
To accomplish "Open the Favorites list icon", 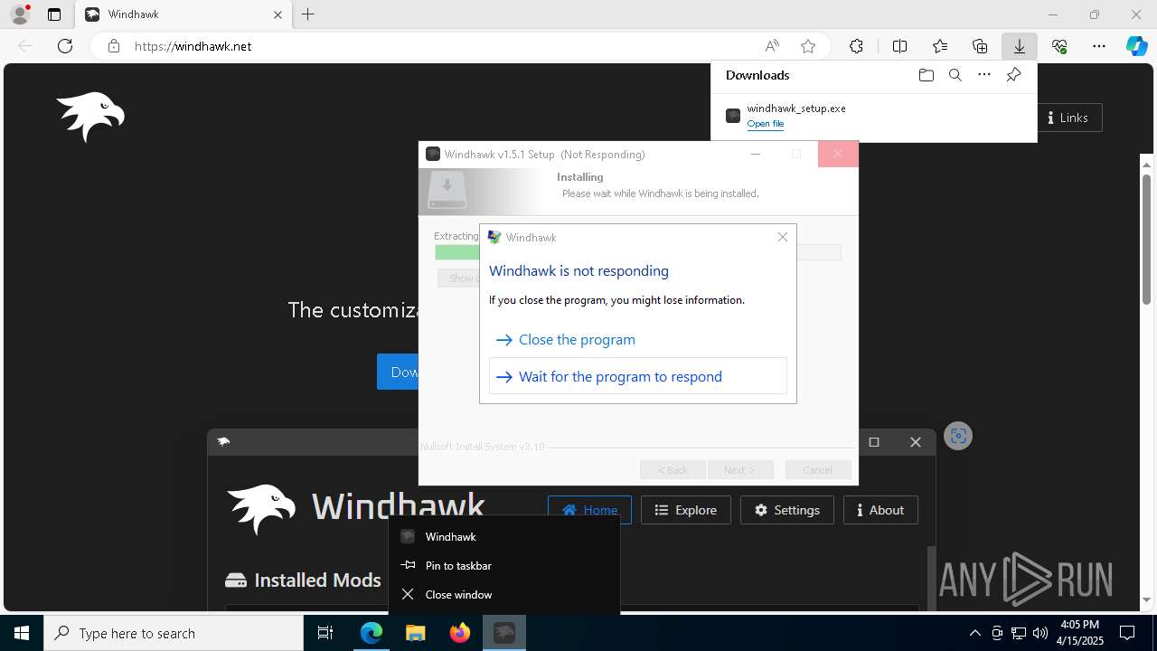I will pyautogui.click(x=940, y=46).
